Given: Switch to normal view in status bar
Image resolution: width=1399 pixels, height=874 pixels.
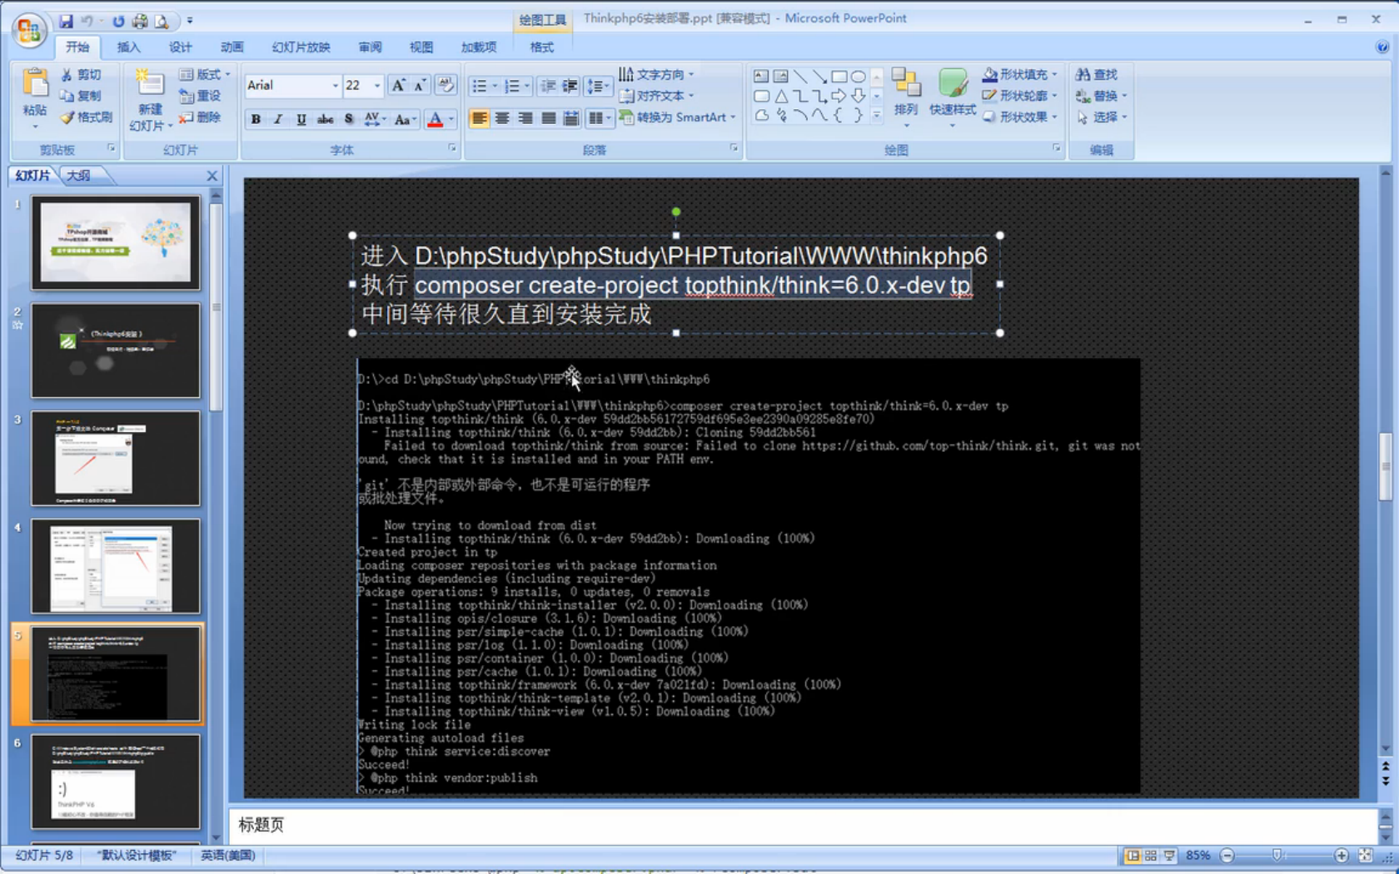Looking at the screenshot, I should click(x=1133, y=856).
